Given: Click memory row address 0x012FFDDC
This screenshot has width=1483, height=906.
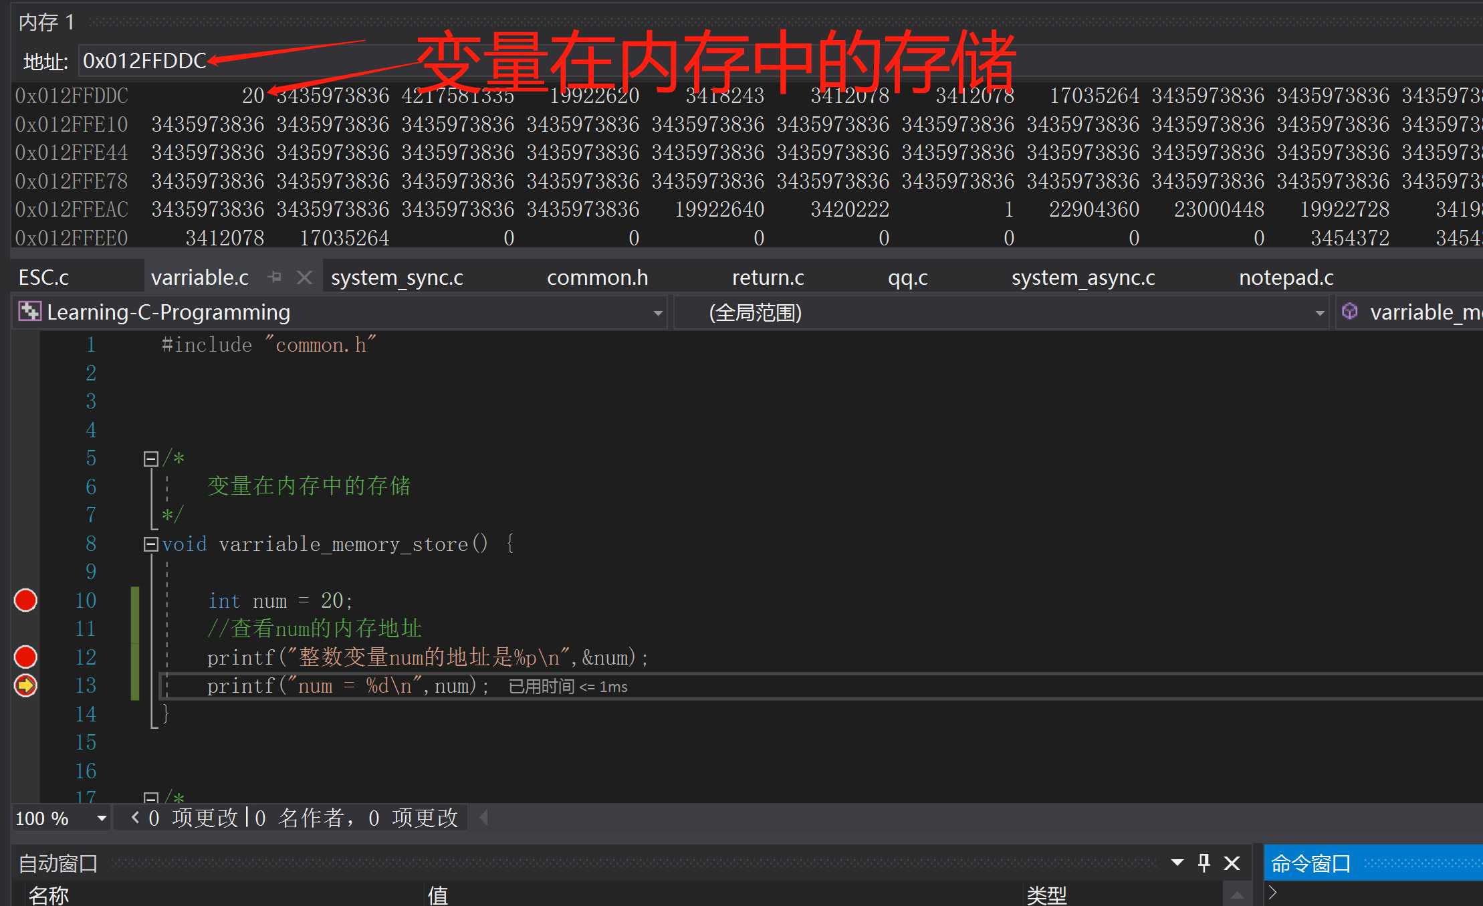Looking at the screenshot, I should tap(72, 96).
